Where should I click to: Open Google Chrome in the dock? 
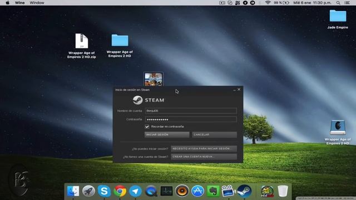point(120,191)
